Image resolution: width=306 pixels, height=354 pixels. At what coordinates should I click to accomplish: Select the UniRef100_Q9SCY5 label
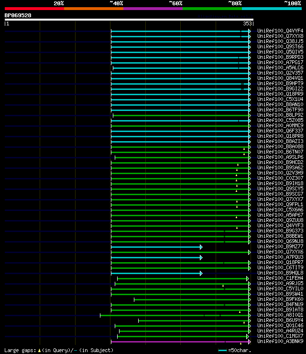click(x=280, y=188)
